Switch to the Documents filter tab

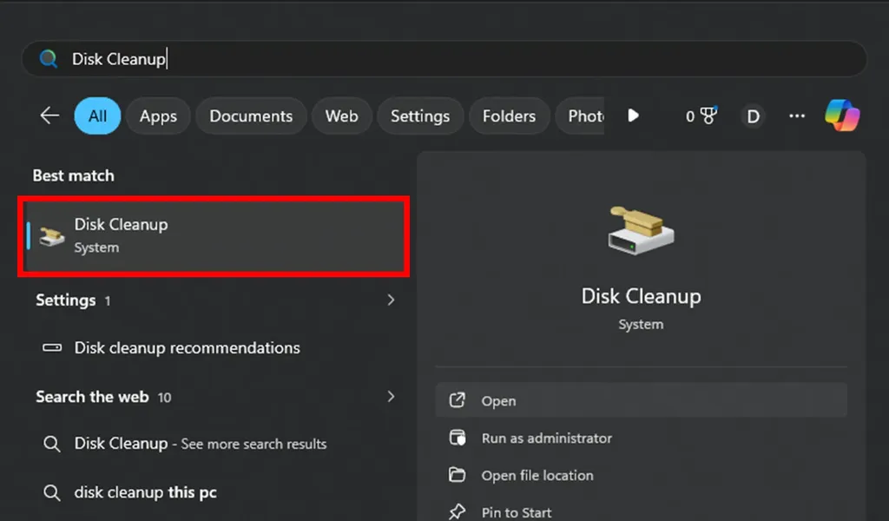point(250,115)
